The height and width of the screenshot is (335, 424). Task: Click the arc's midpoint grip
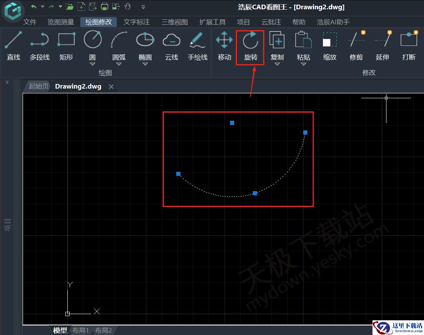(255, 193)
